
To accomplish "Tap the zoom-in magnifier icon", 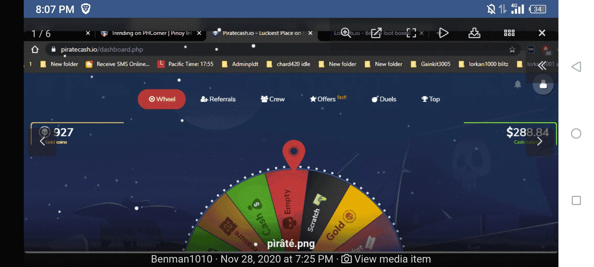I will coord(346,33).
